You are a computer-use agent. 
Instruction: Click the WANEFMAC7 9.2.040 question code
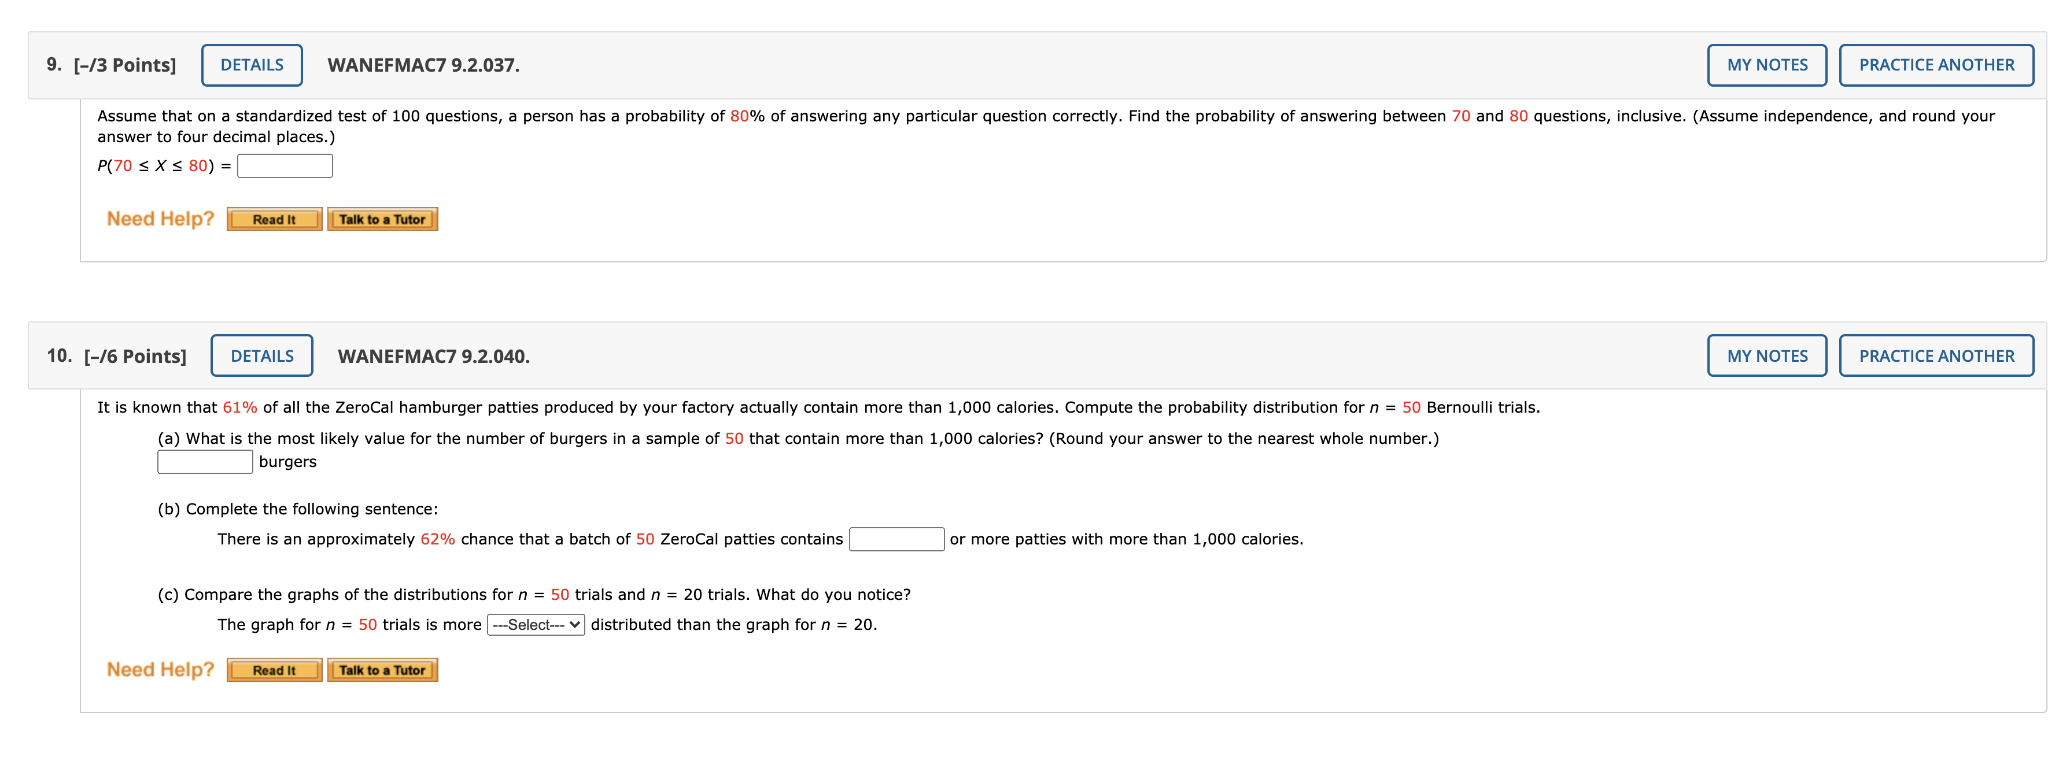coord(433,357)
